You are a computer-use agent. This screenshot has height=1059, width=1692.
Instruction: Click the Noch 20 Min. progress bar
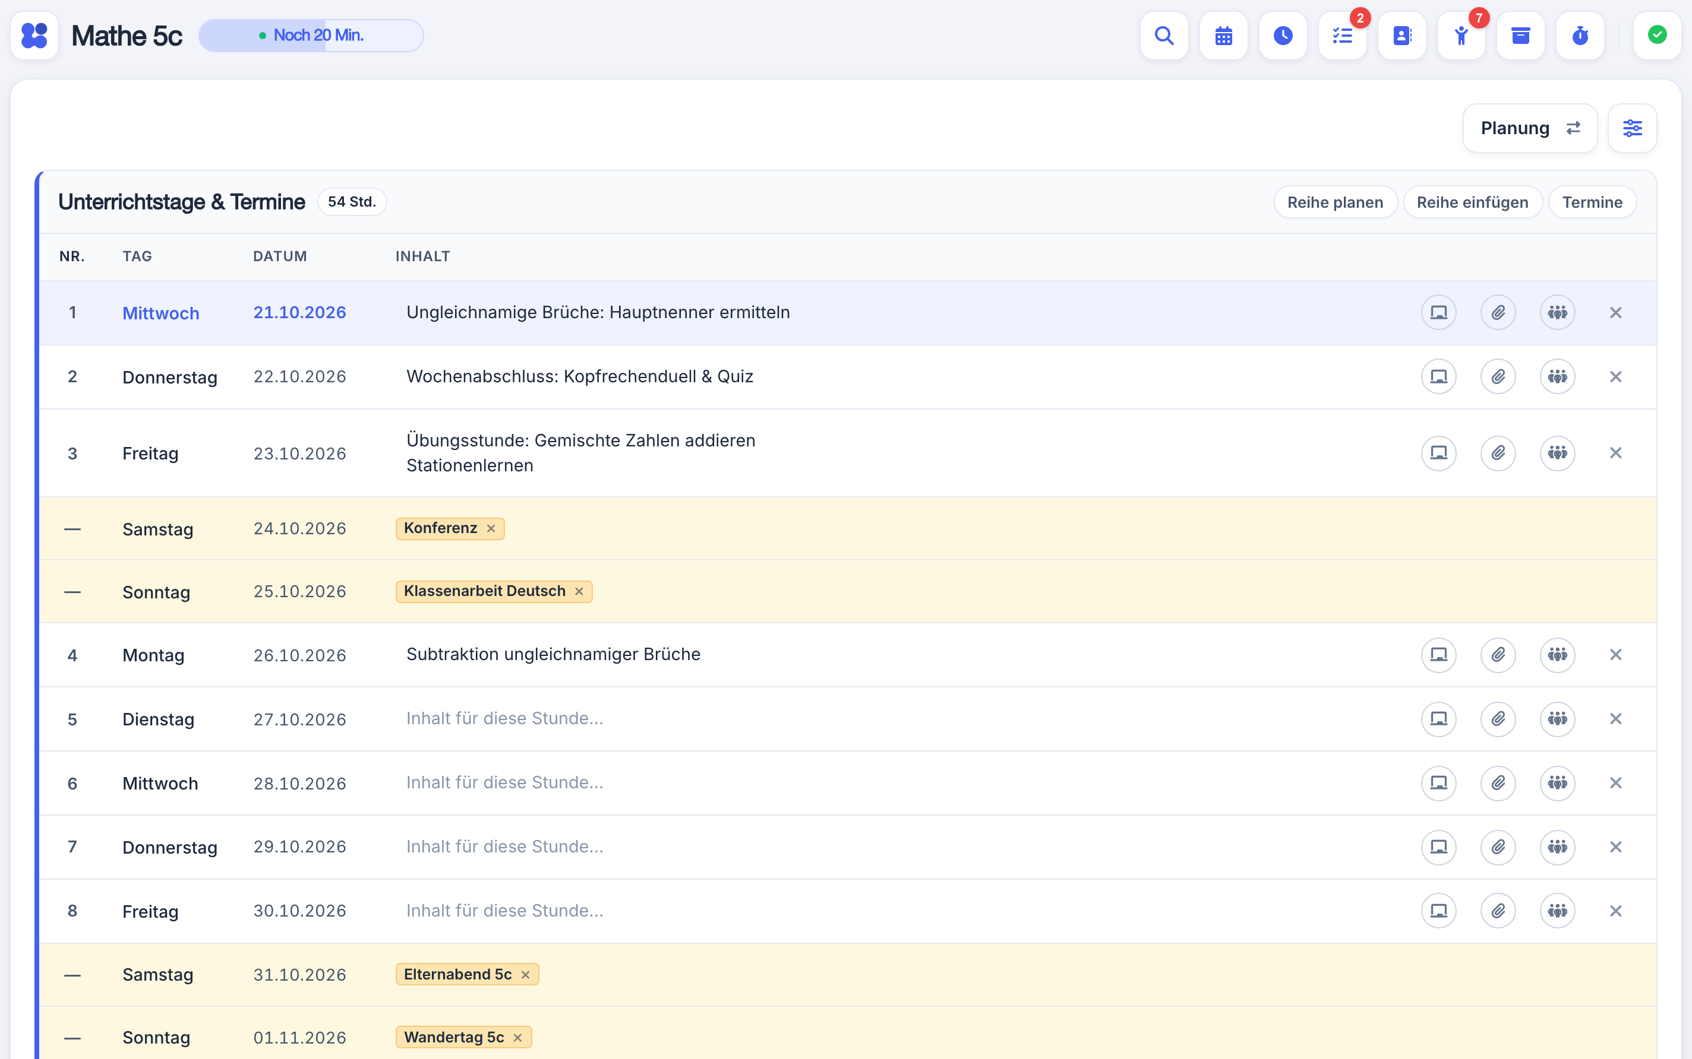311,36
